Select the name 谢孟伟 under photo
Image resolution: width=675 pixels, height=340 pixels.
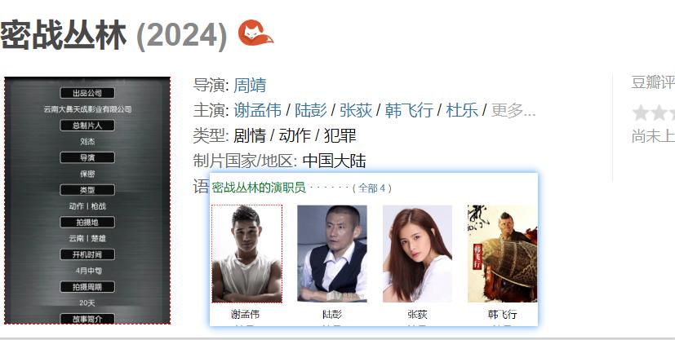click(x=246, y=314)
